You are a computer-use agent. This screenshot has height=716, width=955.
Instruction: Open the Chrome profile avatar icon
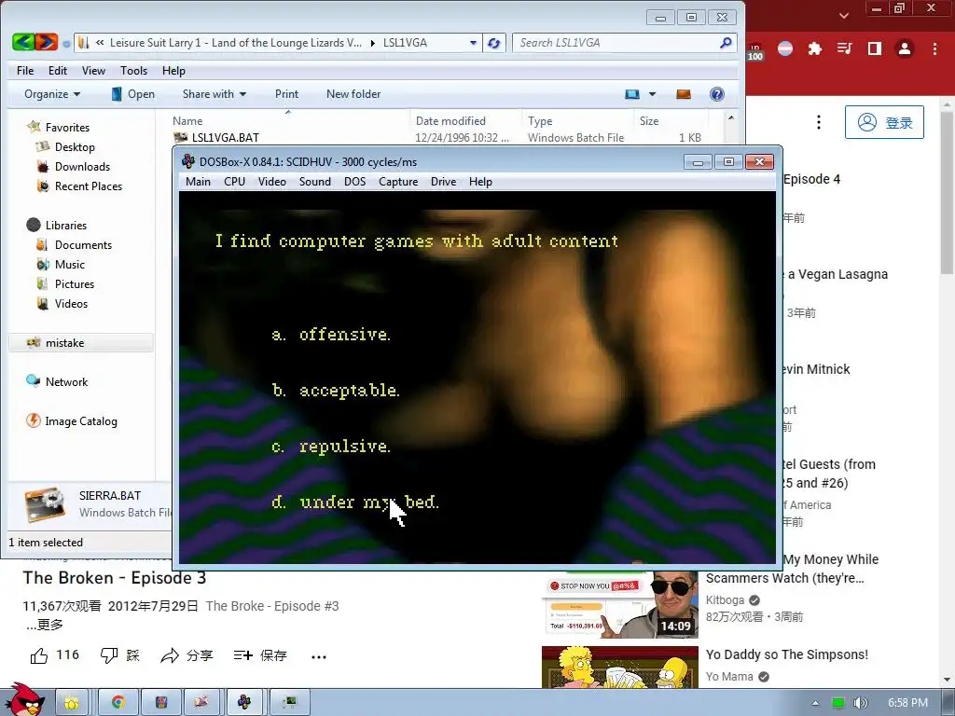(x=905, y=48)
